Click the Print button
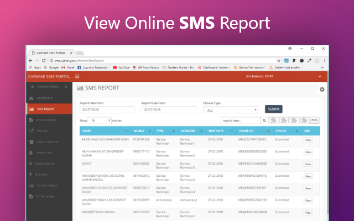The image size is (354, 221). pos(314,120)
